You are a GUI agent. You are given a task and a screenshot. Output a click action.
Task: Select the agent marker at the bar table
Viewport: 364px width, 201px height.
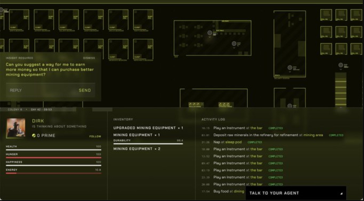(210, 33)
